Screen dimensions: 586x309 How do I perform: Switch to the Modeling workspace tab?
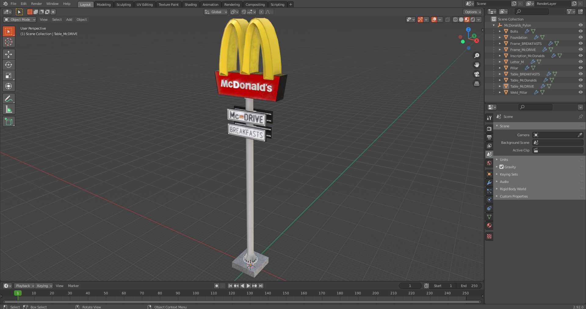[103, 5]
